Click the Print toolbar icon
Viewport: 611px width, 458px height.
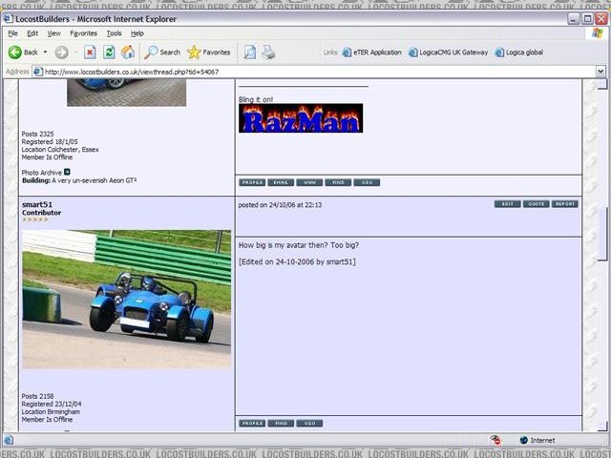click(268, 52)
